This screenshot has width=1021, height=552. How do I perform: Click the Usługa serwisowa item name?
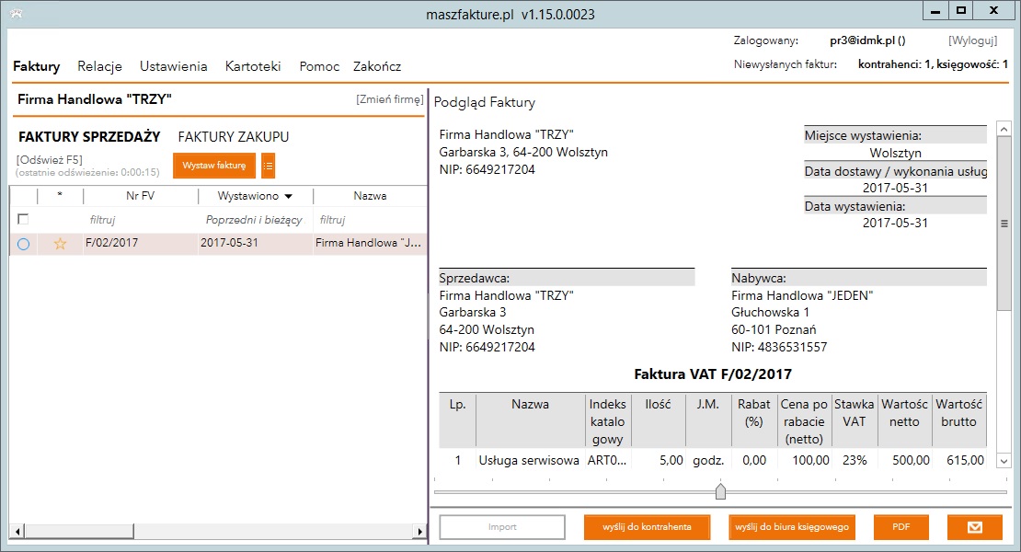pyautogui.click(x=529, y=460)
